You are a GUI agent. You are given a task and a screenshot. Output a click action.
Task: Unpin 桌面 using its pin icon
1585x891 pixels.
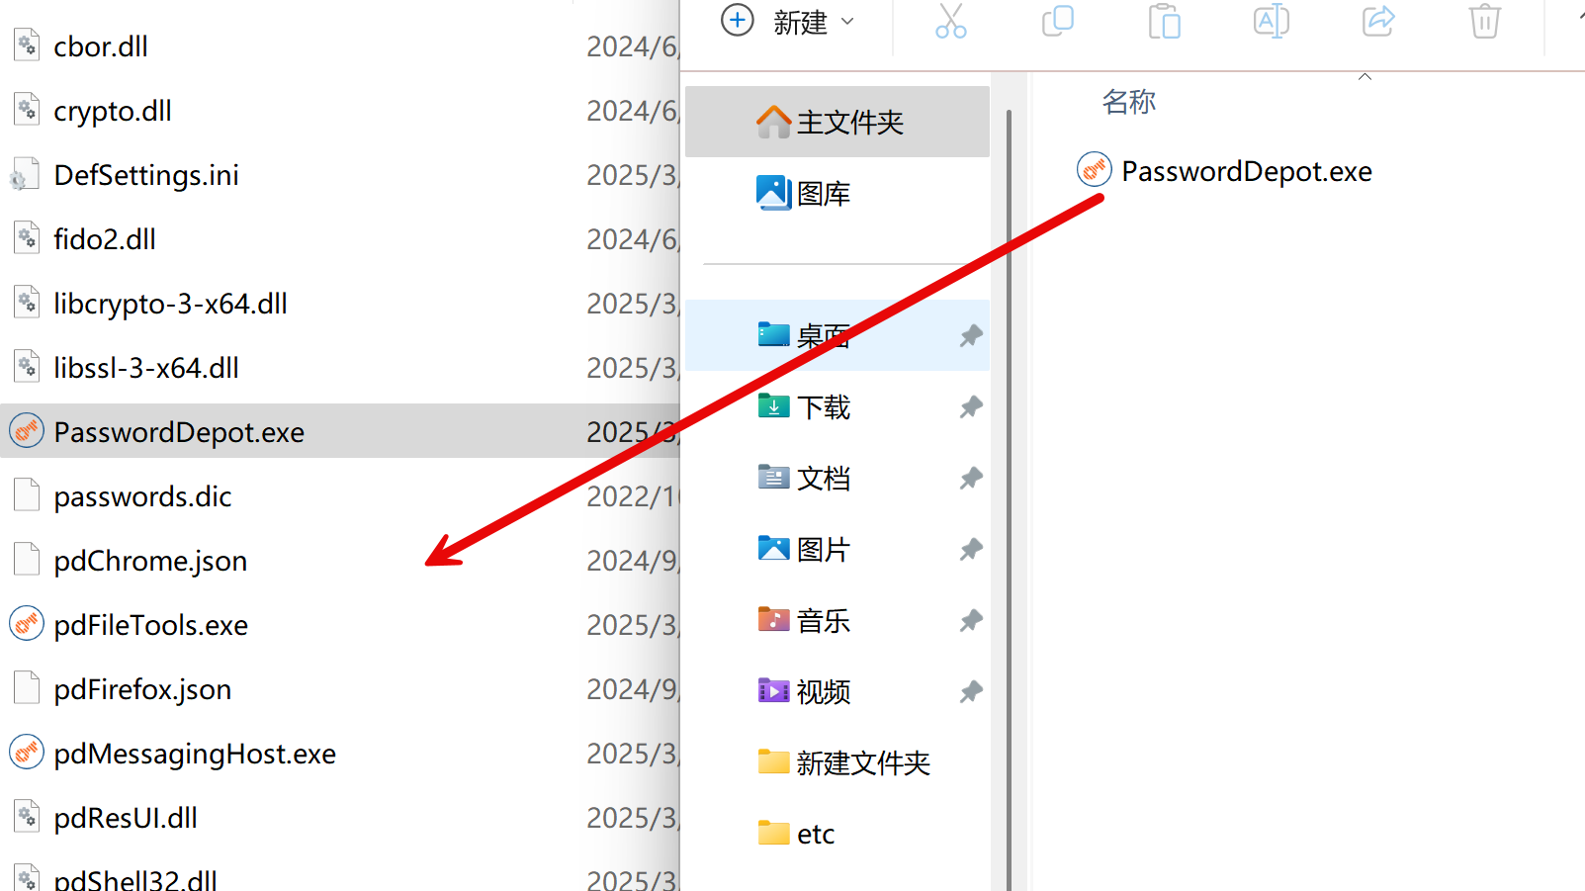point(971,335)
